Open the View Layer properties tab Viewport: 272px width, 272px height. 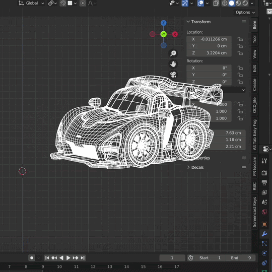point(264,192)
